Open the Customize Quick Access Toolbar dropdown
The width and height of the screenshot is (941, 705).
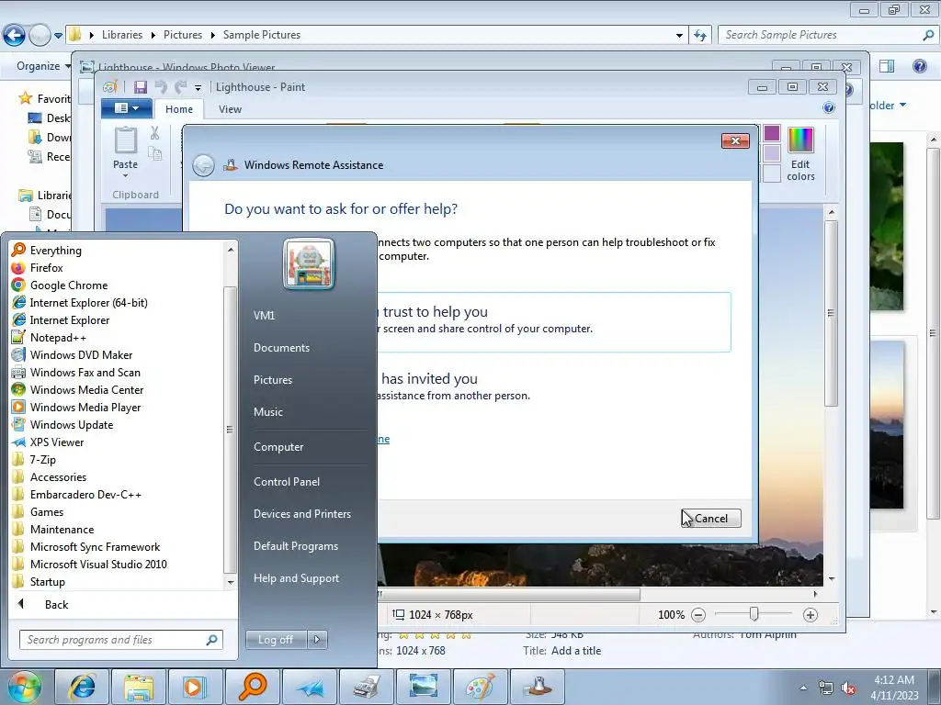[198, 87]
